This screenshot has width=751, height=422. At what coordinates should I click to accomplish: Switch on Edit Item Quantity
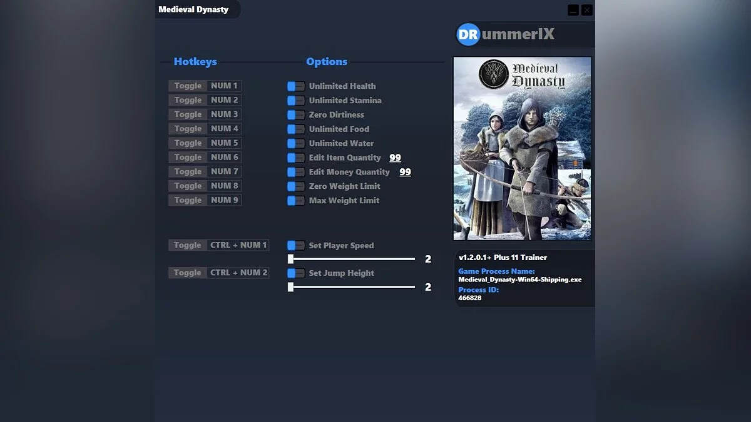[295, 158]
